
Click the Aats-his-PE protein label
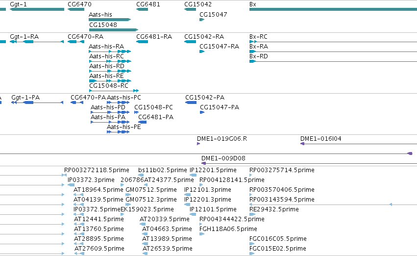[124, 127]
